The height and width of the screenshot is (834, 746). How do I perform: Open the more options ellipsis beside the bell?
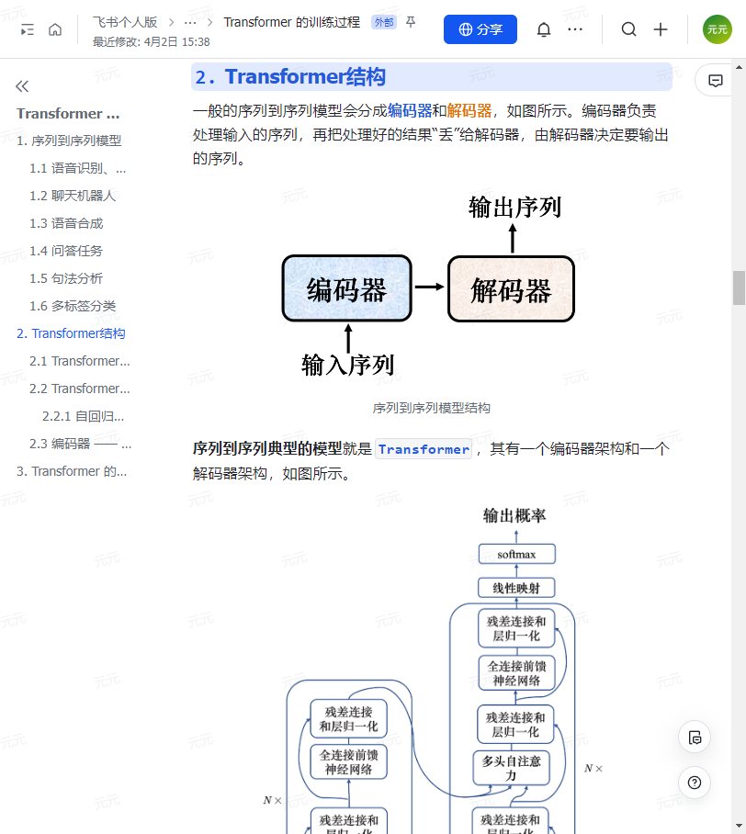pyautogui.click(x=575, y=29)
